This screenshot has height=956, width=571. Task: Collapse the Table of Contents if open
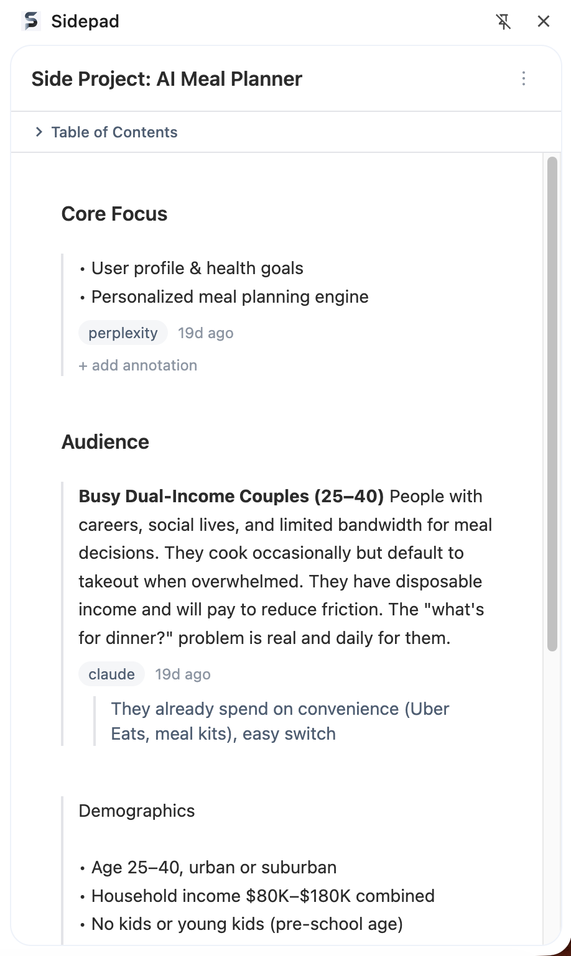click(x=114, y=132)
